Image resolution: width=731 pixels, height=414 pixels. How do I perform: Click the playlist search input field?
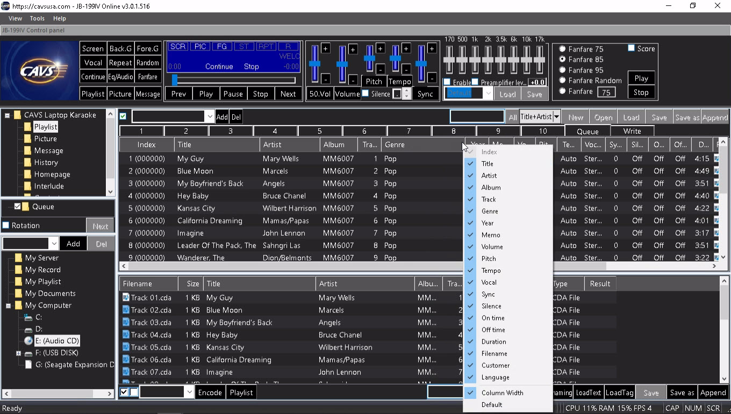(x=477, y=117)
